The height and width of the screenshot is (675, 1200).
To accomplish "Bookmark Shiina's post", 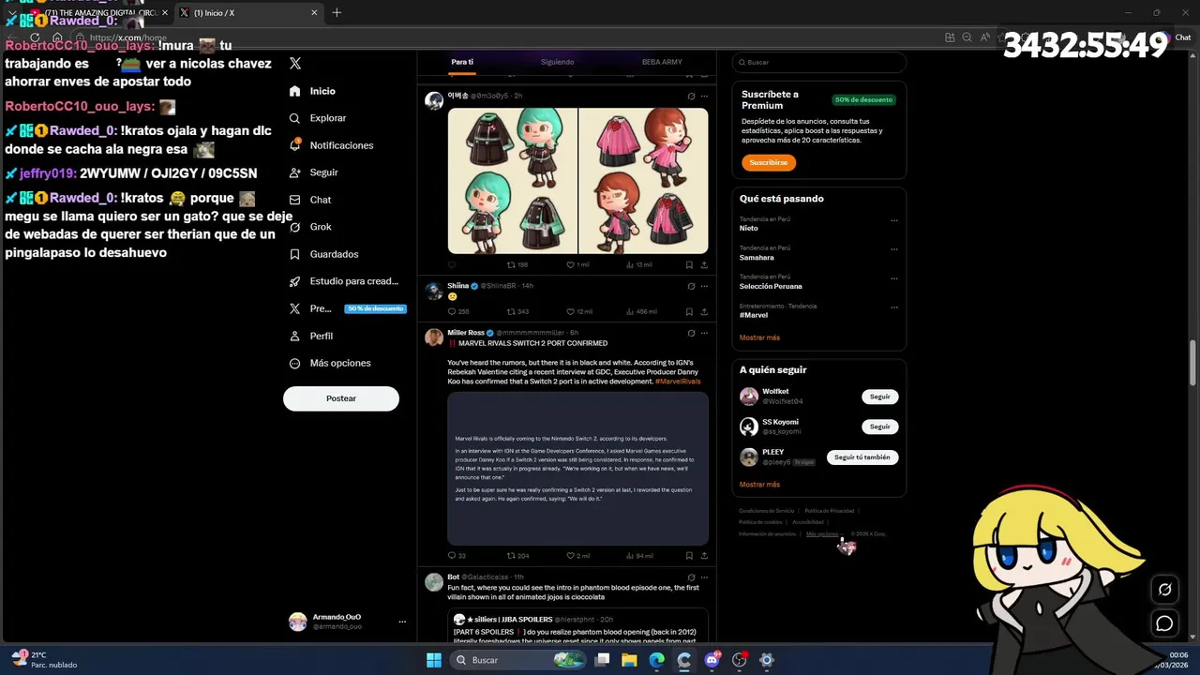I will coord(689,311).
